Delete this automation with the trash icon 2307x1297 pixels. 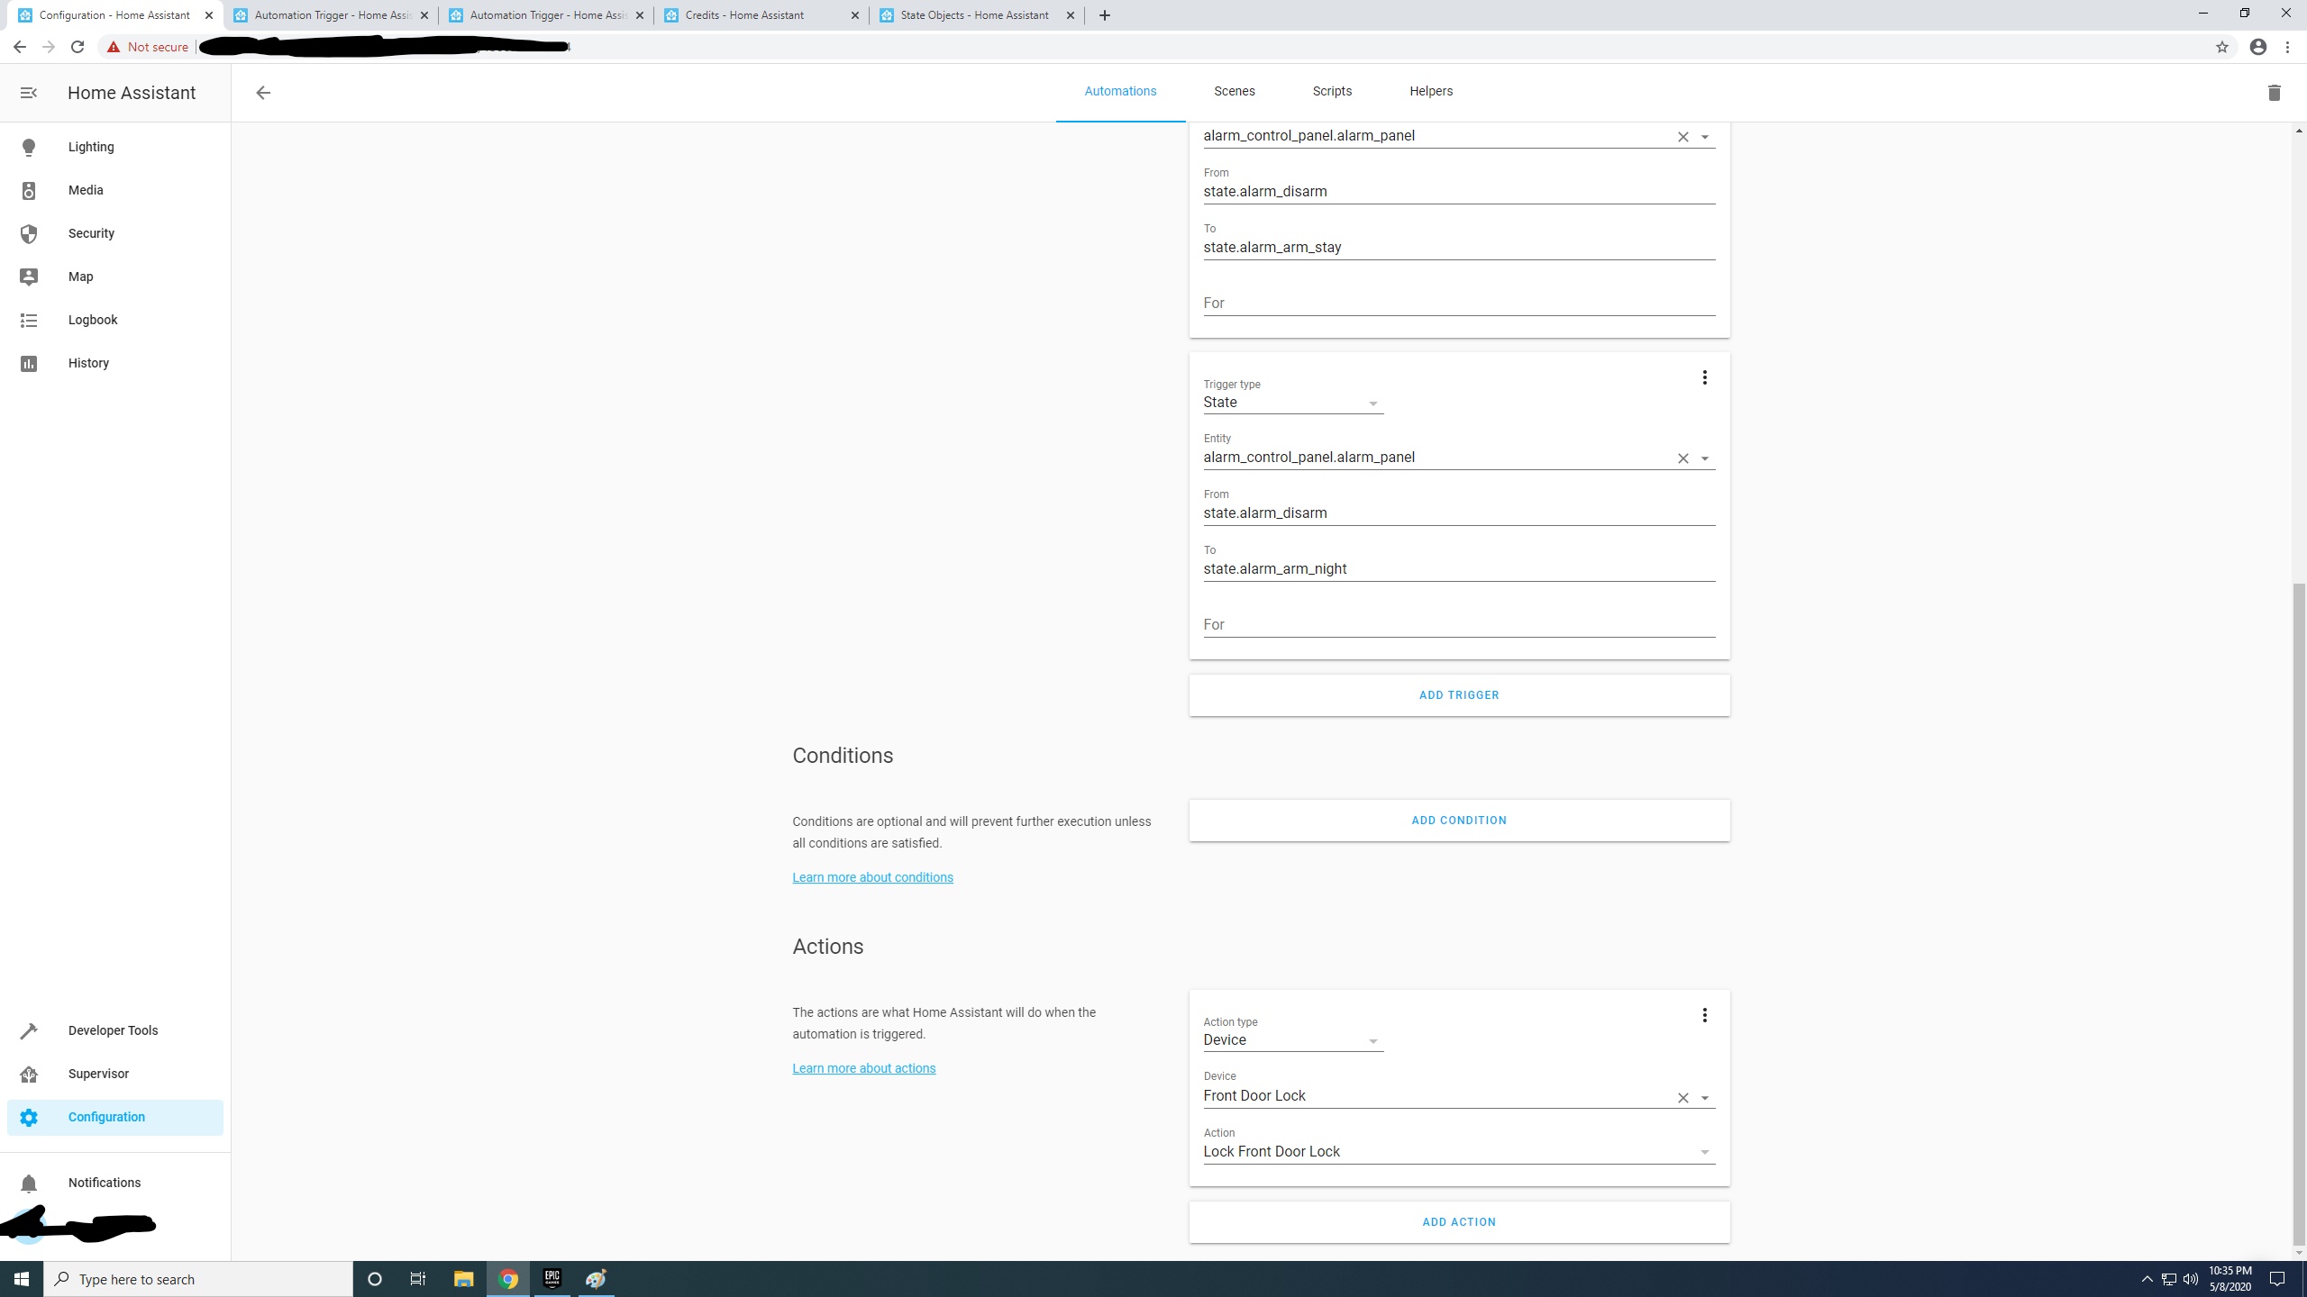point(2273,92)
